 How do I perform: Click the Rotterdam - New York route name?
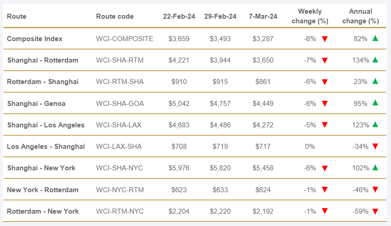click(43, 211)
